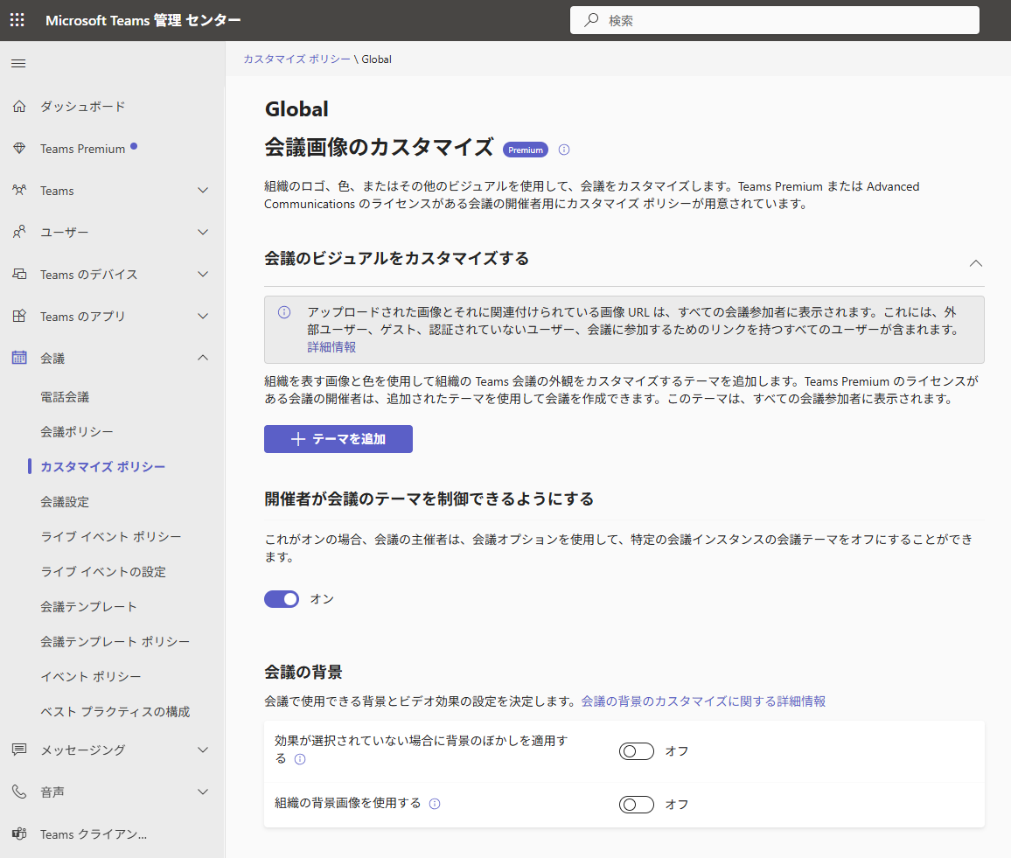Expand the Teams のデバイス section
Screen dimensions: 1011x858
pos(203,274)
